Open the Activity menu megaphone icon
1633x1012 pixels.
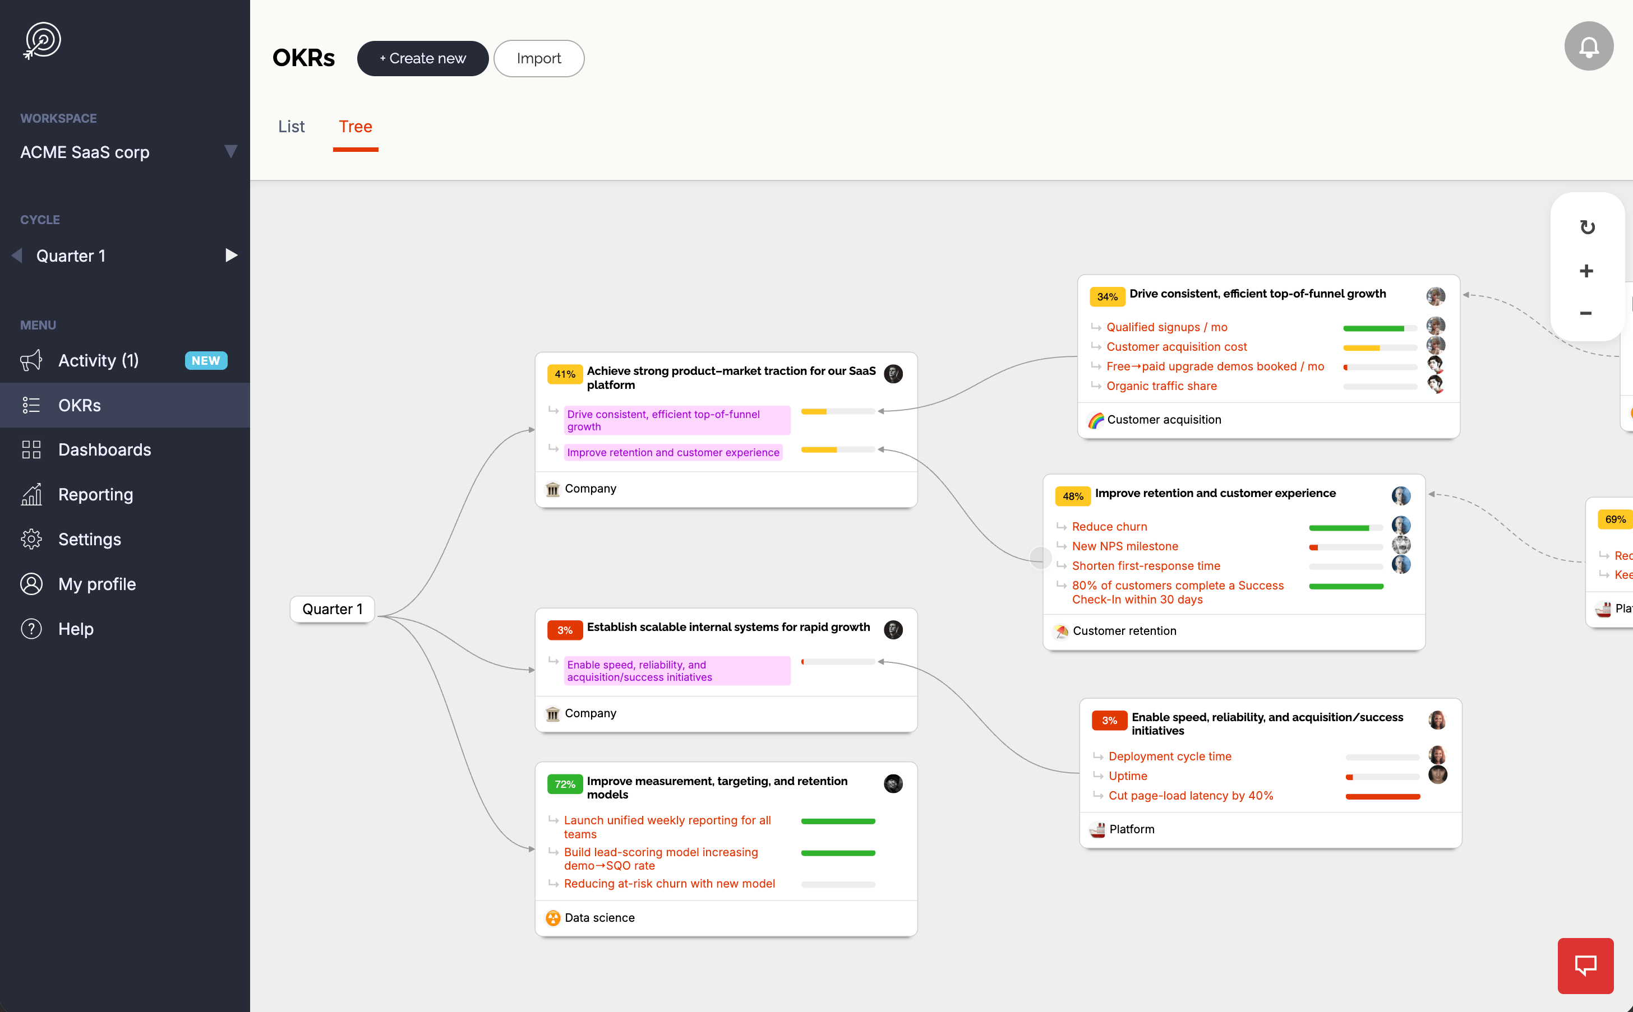(31, 360)
